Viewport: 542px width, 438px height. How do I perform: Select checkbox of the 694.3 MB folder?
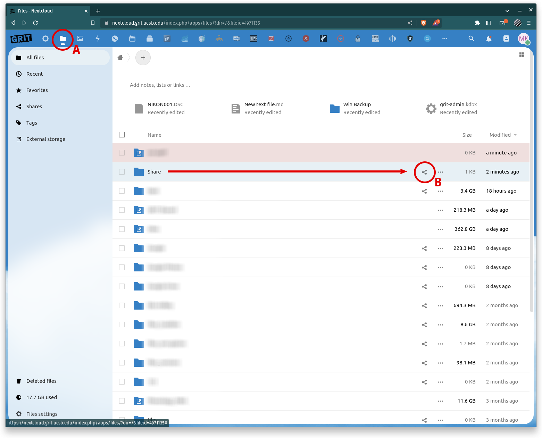(122, 305)
